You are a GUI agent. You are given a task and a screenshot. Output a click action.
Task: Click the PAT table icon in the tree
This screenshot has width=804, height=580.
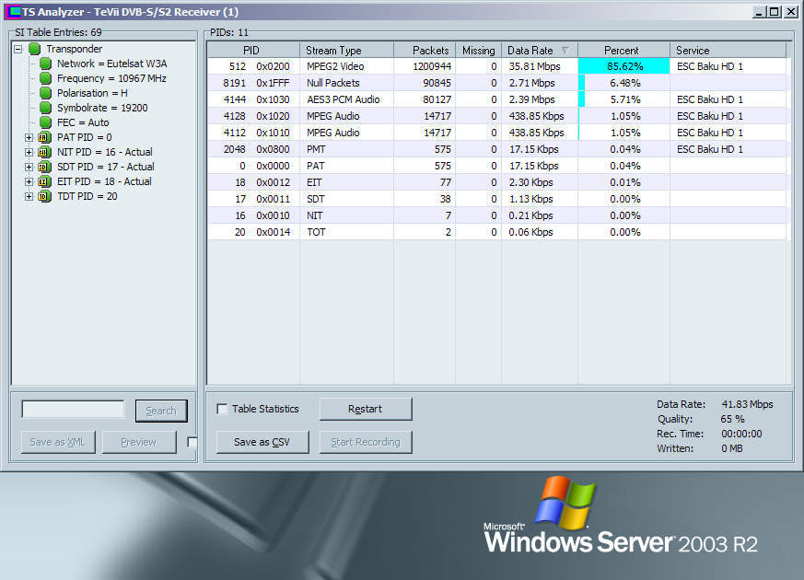click(44, 137)
